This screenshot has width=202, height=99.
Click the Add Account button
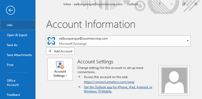click(60, 51)
